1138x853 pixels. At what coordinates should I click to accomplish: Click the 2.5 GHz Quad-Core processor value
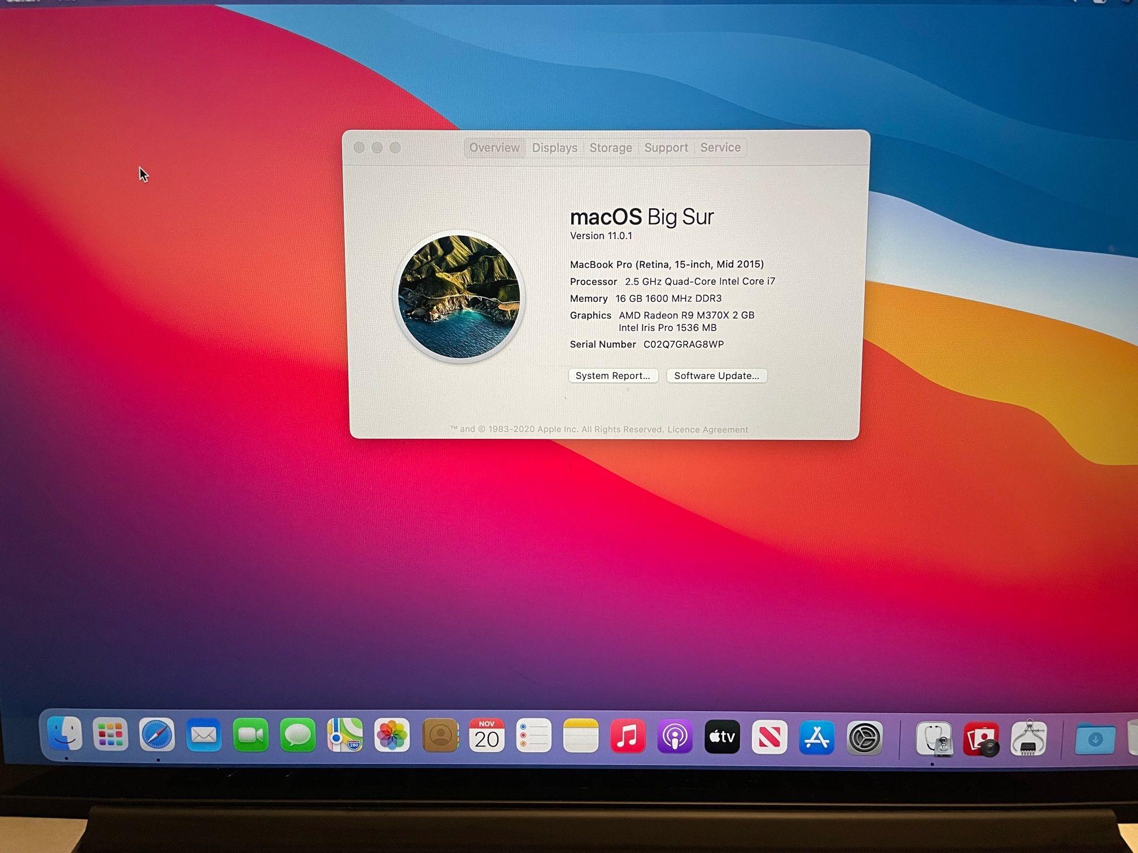pyautogui.click(x=700, y=281)
